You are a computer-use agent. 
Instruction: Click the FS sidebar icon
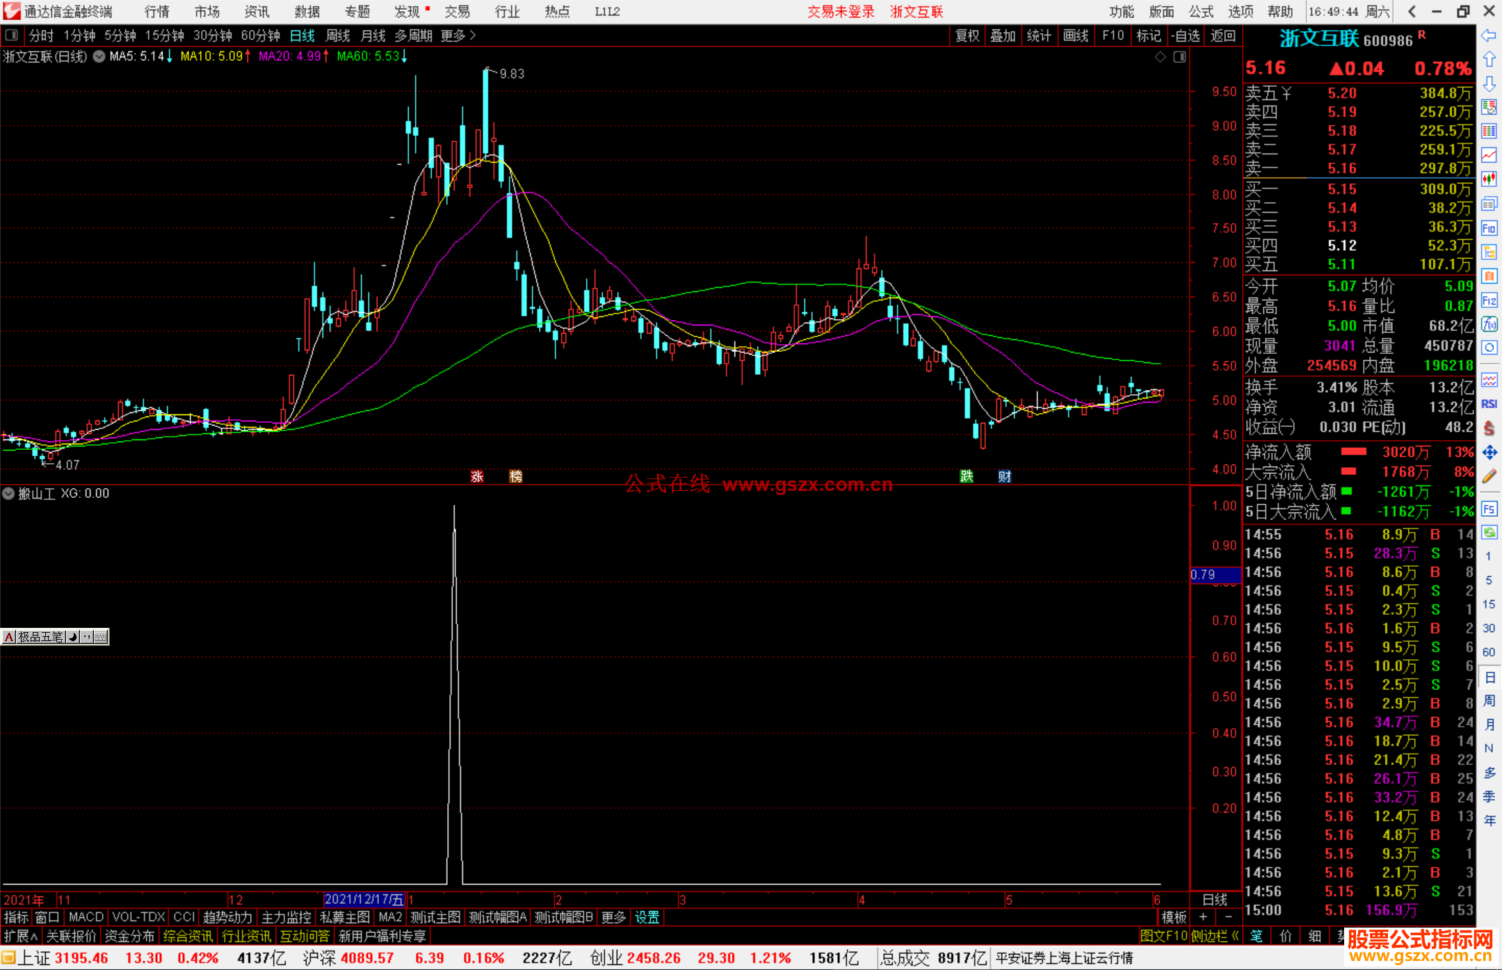1489,509
